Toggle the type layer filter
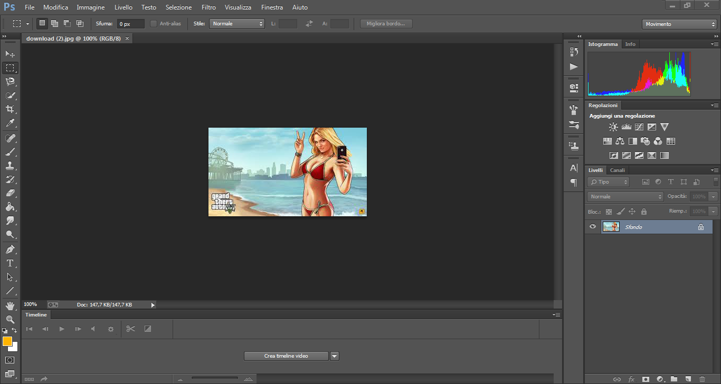The height and width of the screenshot is (384, 721). click(671, 182)
